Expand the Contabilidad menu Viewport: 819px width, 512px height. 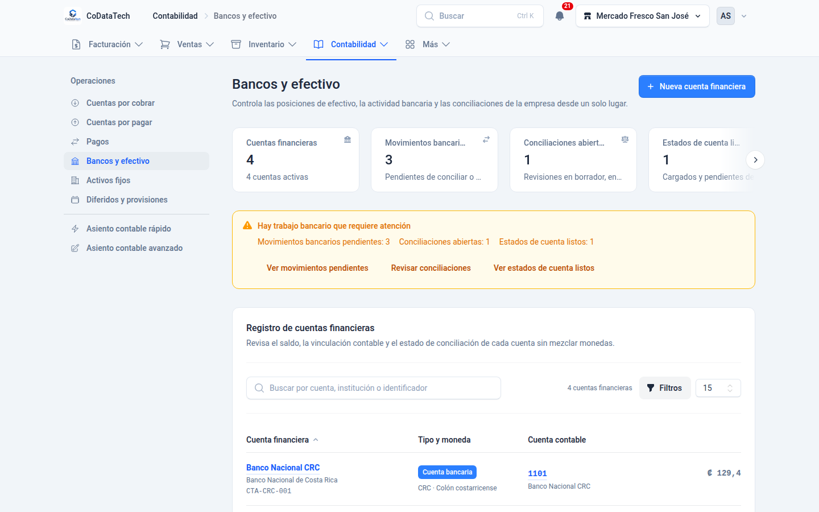click(351, 44)
